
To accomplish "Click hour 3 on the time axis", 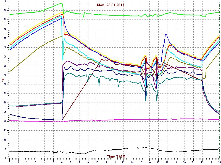I will [x=36, y=163].
